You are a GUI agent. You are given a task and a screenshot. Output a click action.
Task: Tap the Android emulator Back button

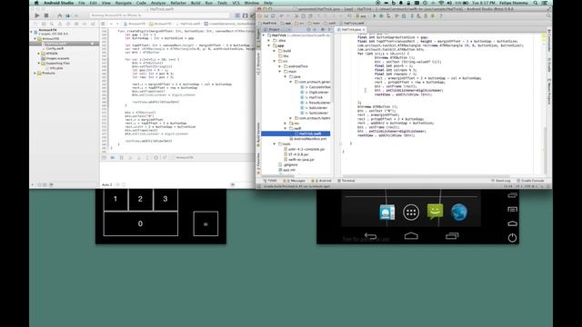click(x=370, y=236)
